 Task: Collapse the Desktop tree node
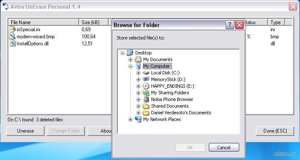[123, 53]
